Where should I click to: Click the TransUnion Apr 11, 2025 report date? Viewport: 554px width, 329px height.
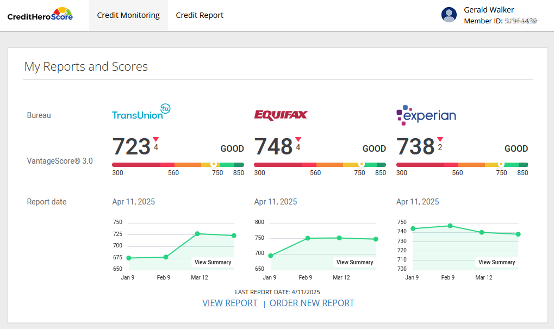point(134,202)
